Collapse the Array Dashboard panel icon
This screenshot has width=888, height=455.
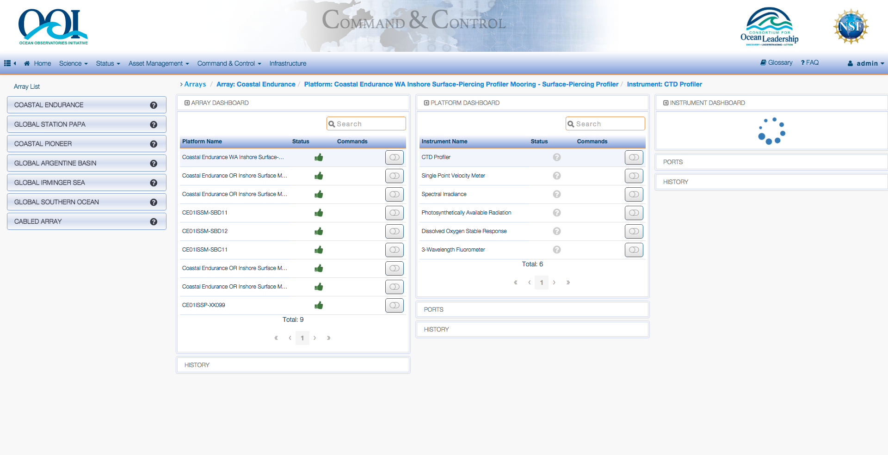click(x=187, y=103)
